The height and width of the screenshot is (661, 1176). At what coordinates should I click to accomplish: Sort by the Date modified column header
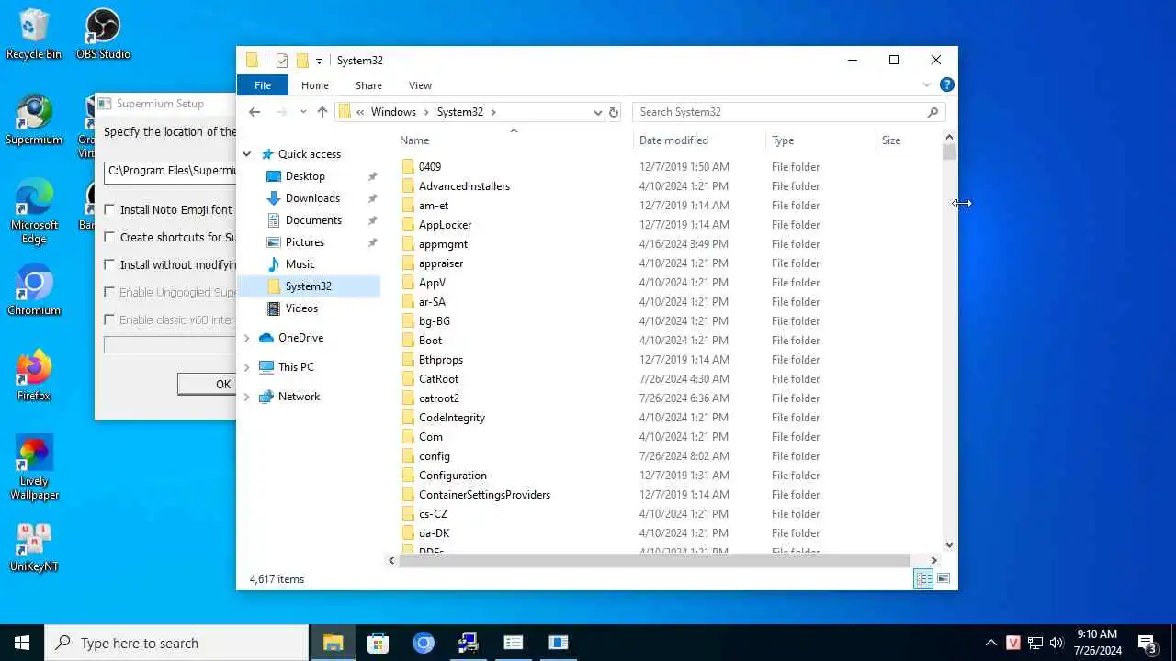pyautogui.click(x=673, y=140)
